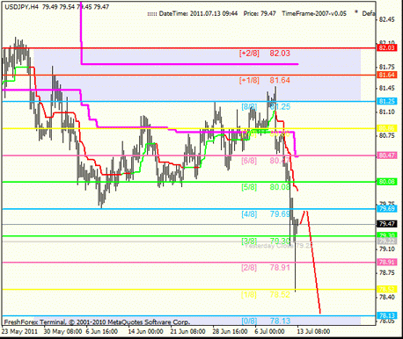Click the 78.75 price scale value

386,273
